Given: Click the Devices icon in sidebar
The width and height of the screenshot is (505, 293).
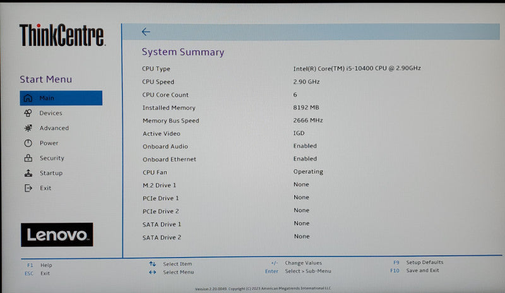Looking at the screenshot, I should pos(28,113).
